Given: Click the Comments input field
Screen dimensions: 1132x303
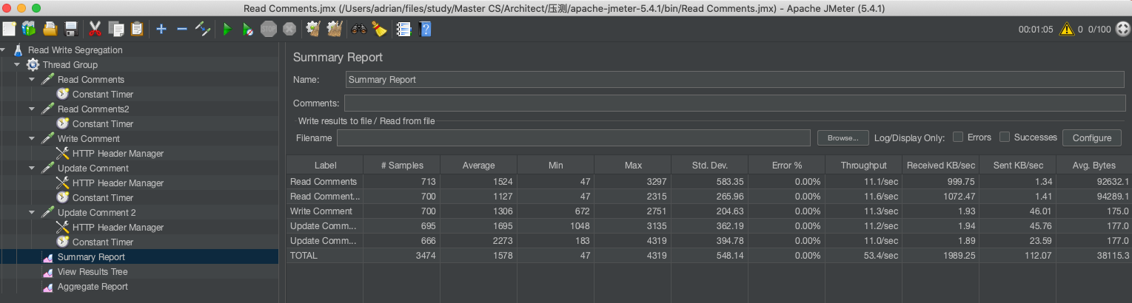Looking at the screenshot, I should pos(734,103).
